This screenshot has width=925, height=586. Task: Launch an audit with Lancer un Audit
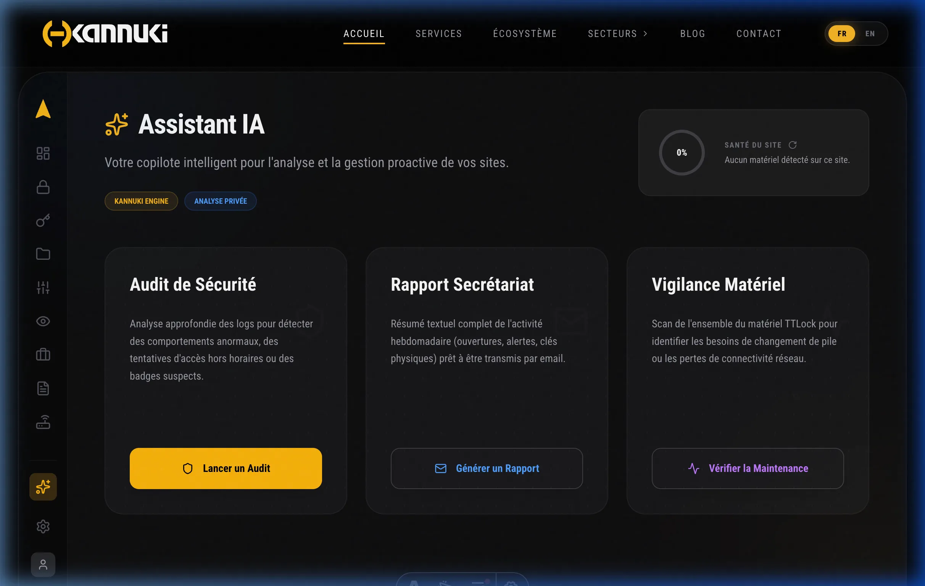click(x=226, y=468)
